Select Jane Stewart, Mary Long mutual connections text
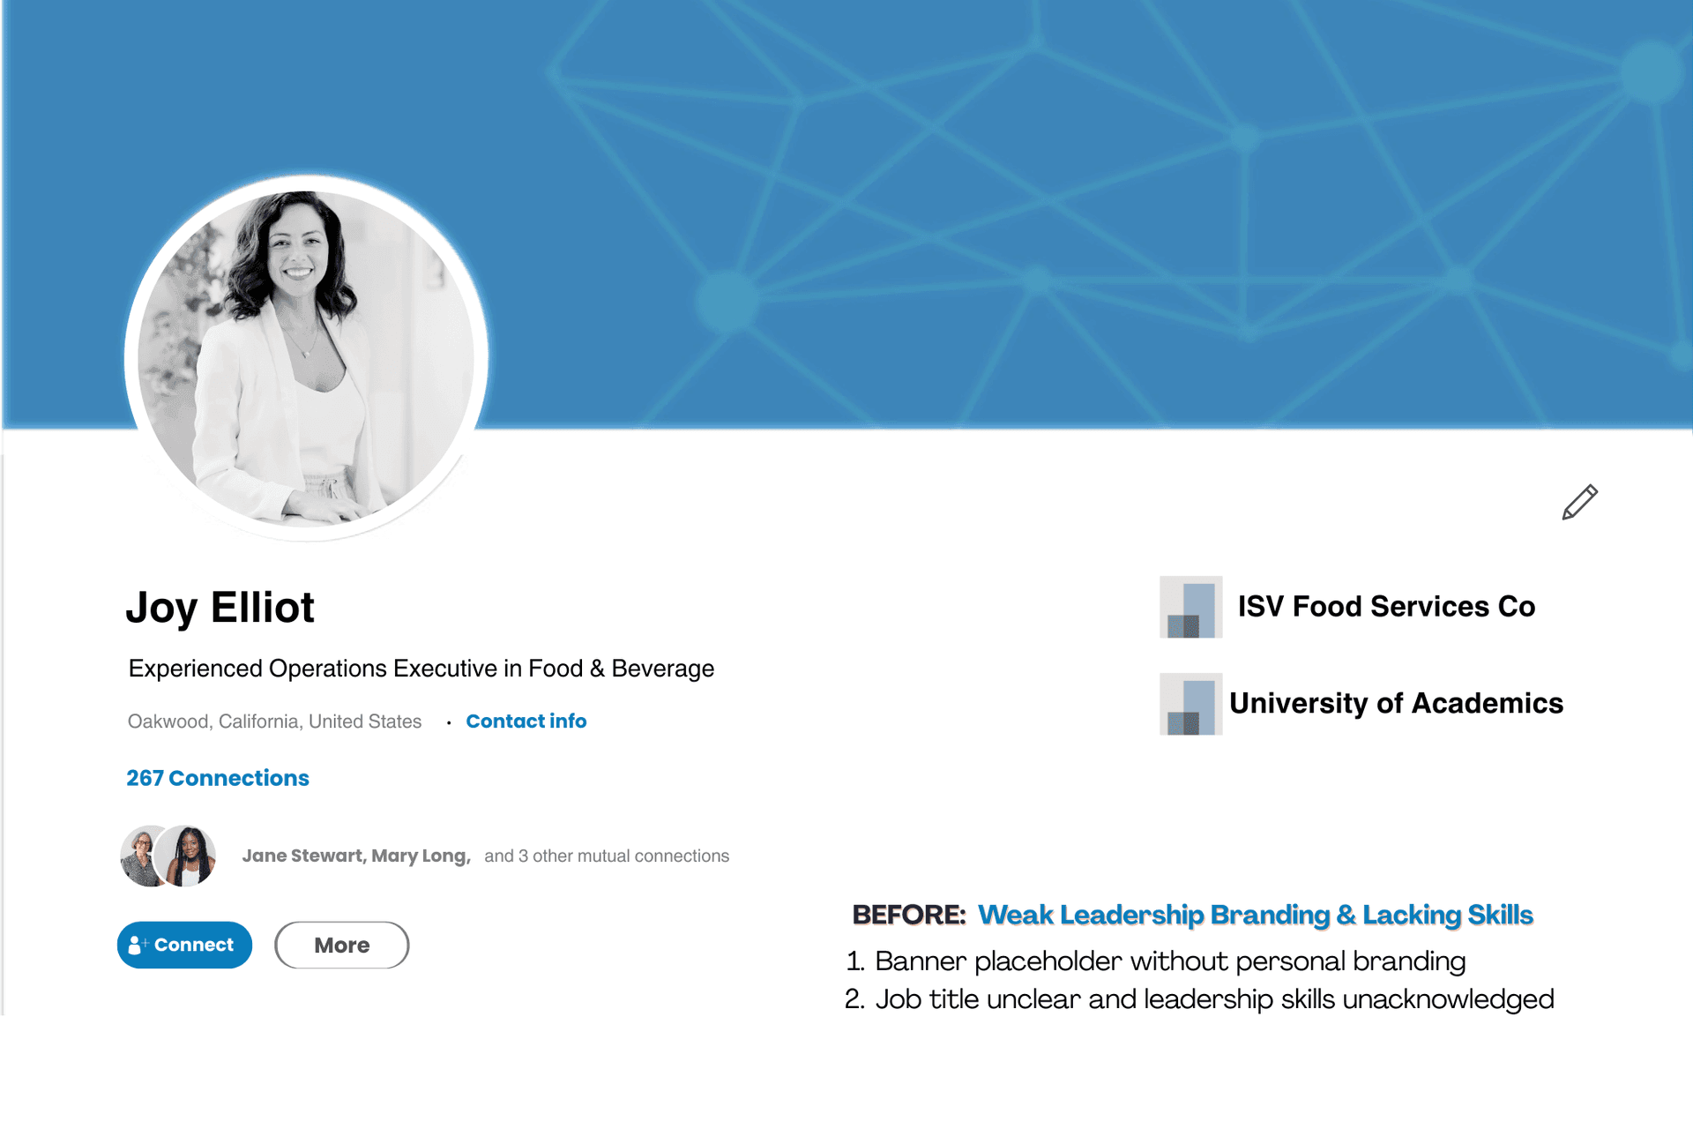Image resolution: width=1693 pixels, height=1129 pixels. (x=356, y=856)
